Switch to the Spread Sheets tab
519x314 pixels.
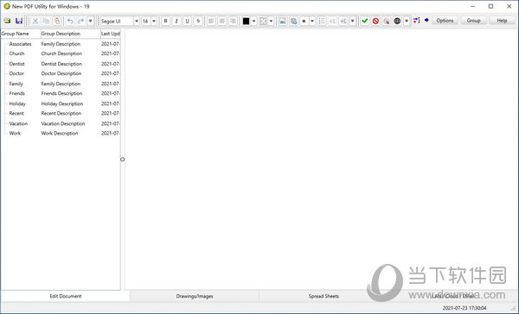pyautogui.click(x=324, y=296)
